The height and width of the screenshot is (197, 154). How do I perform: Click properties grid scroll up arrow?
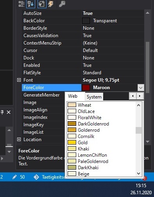coord(147,13)
